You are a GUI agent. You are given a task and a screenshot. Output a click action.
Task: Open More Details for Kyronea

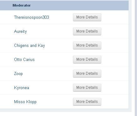coord(87,88)
